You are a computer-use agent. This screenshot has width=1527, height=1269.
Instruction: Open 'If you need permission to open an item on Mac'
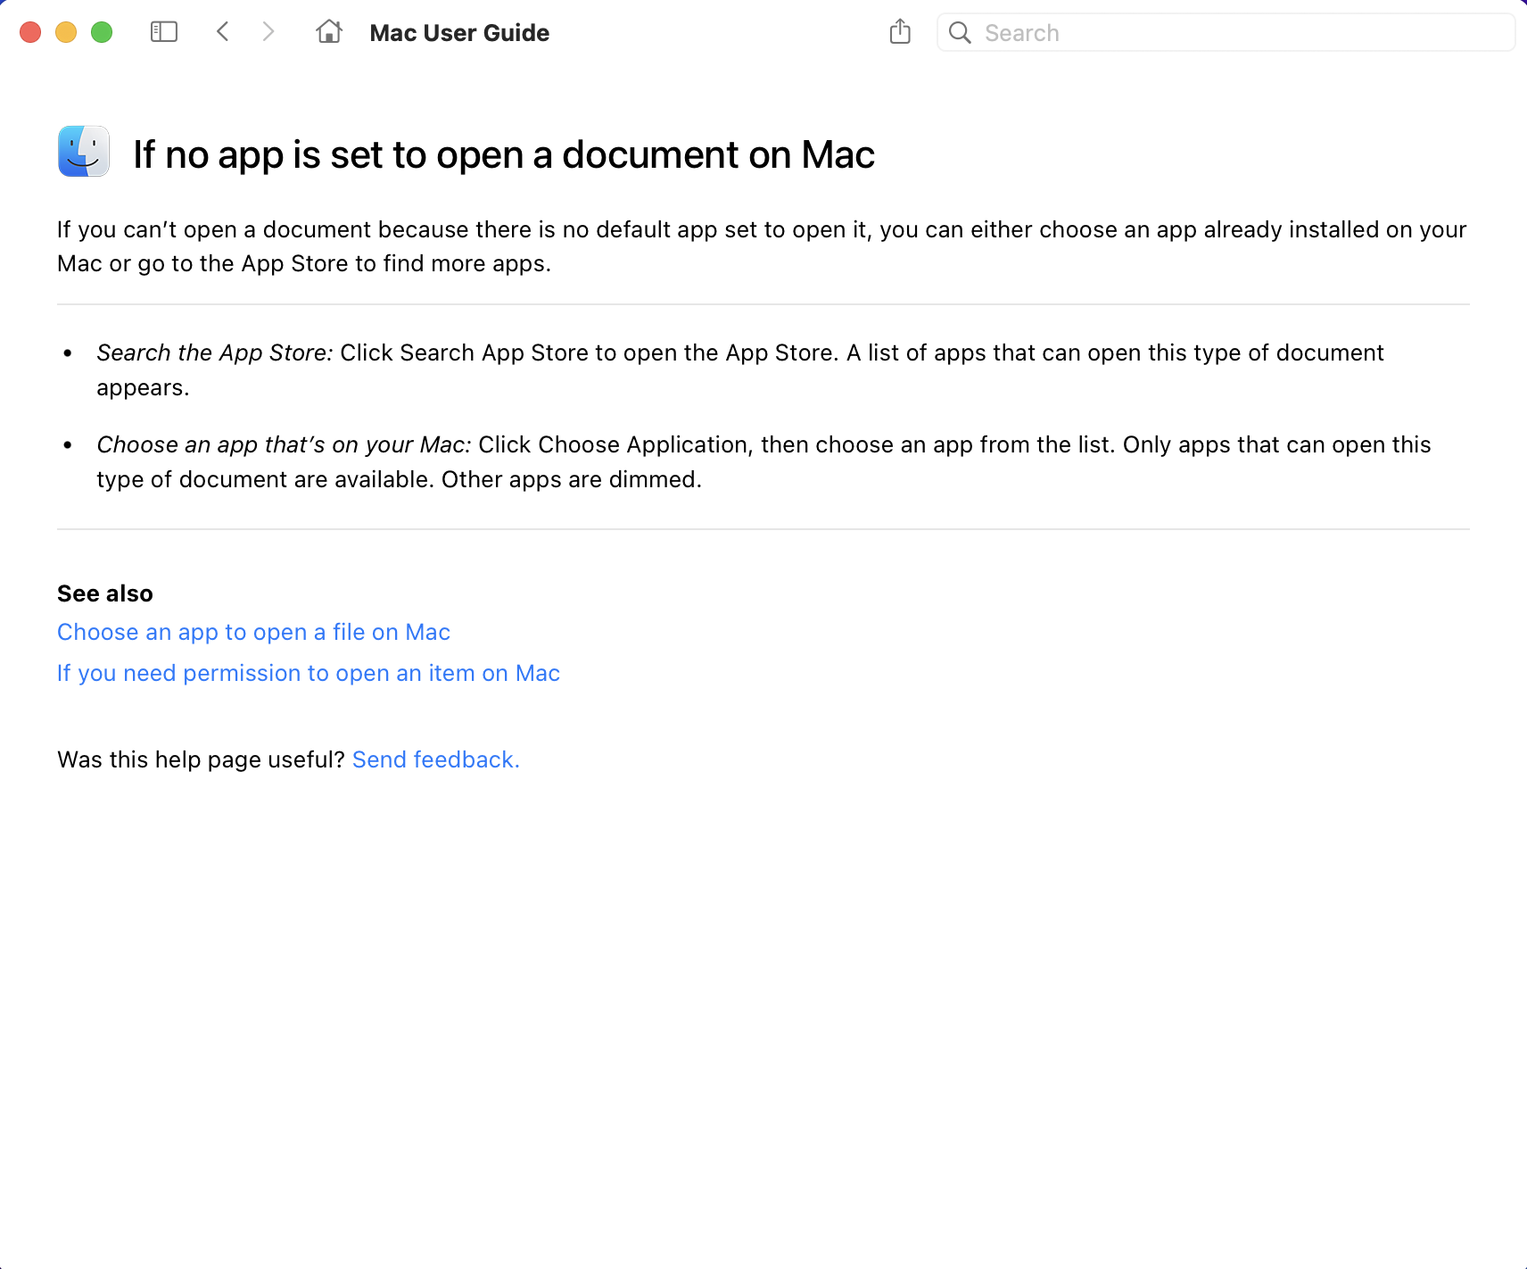pyautogui.click(x=309, y=673)
